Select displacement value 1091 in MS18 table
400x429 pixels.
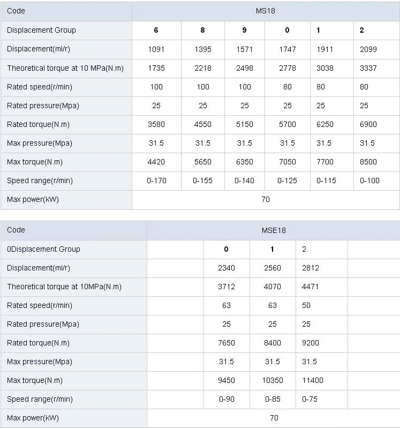pyautogui.click(x=156, y=49)
